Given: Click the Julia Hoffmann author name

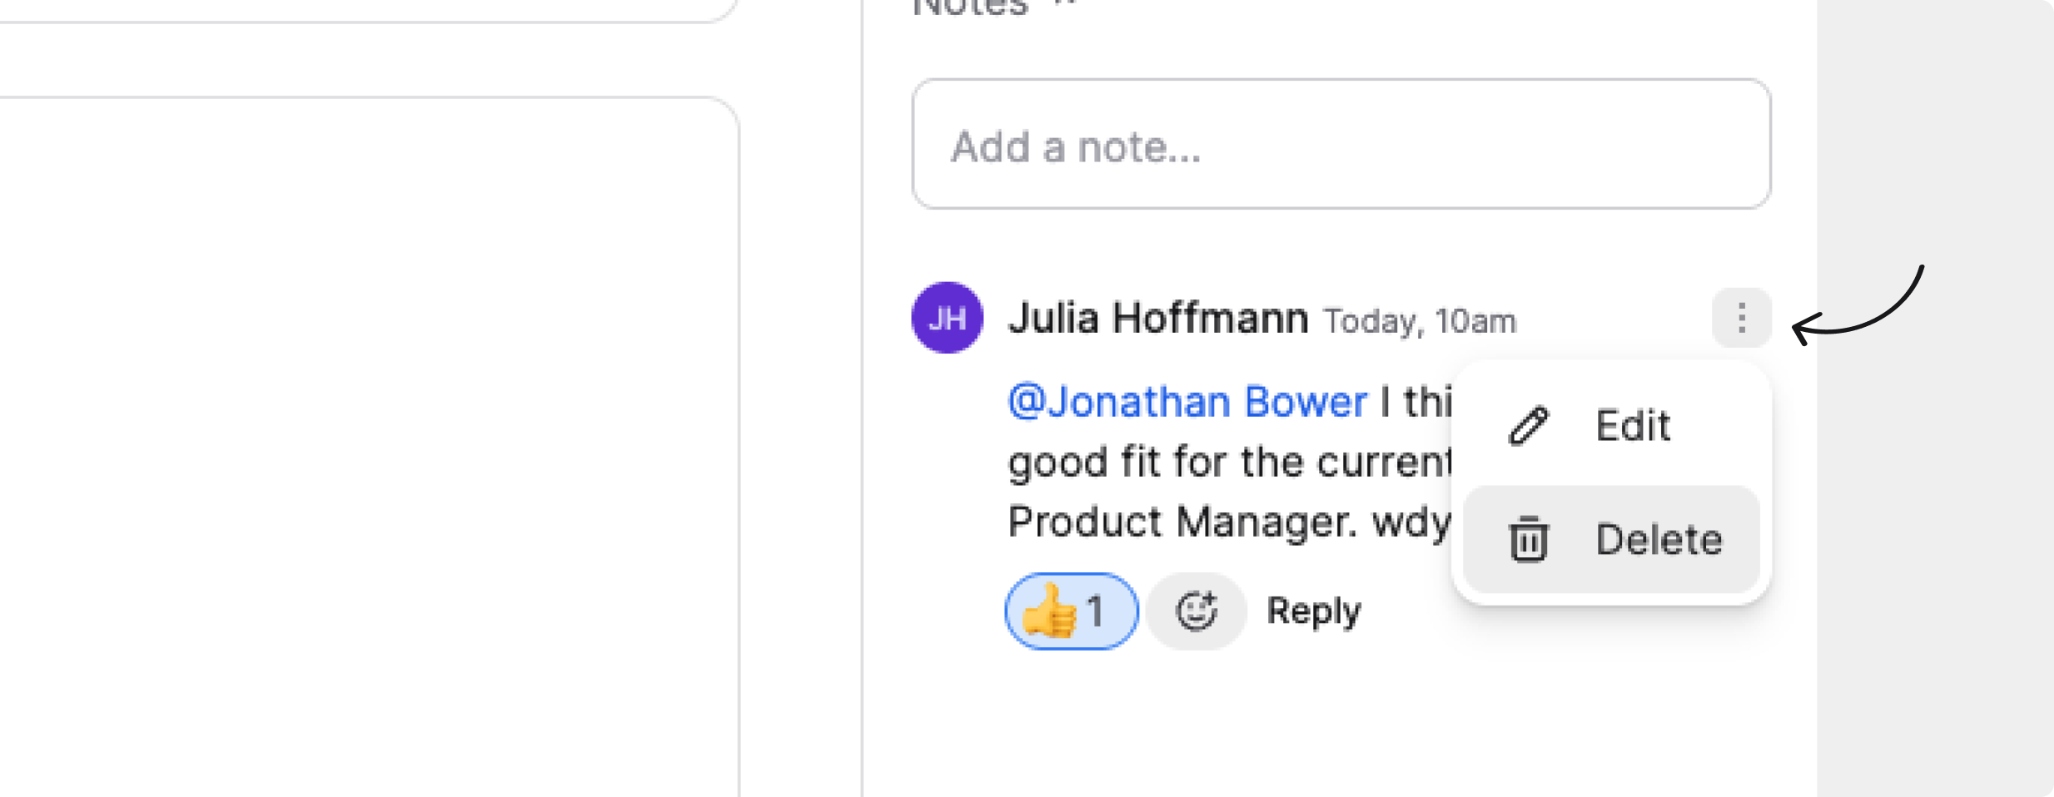Looking at the screenshot, I should coord(1158,319).
